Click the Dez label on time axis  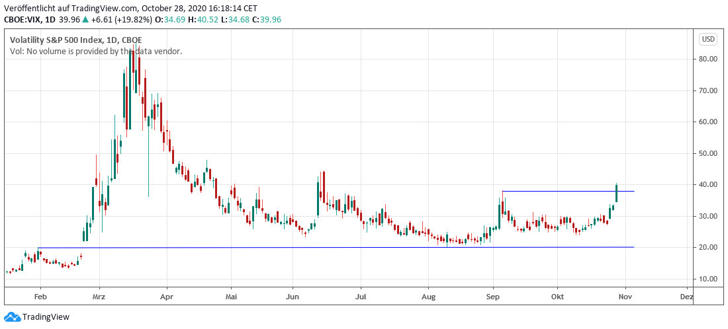[x=686, y=297]
